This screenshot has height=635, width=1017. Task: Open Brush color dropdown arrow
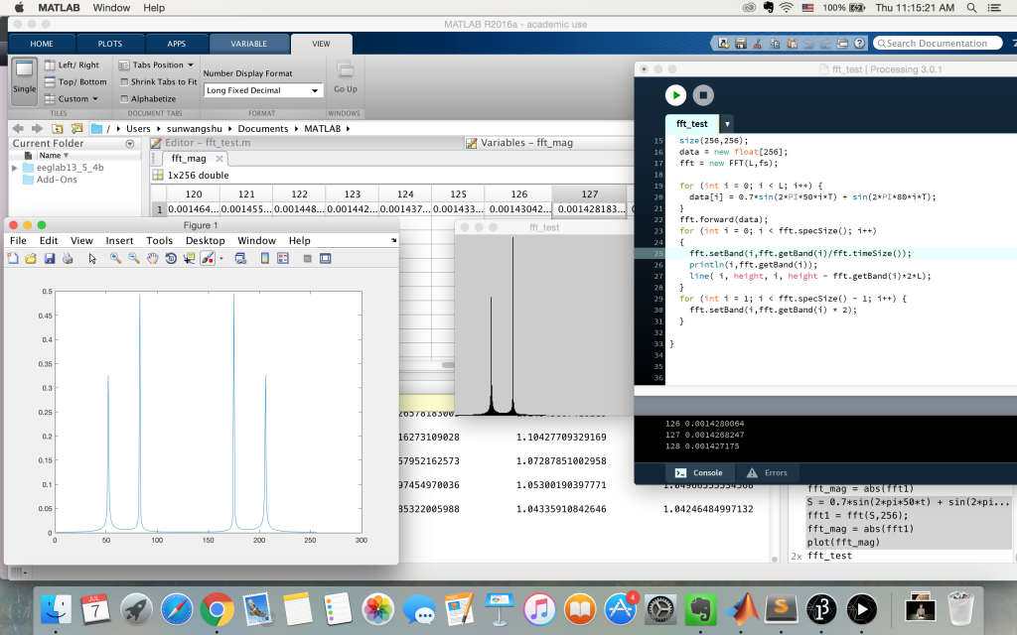pyautogui.click(x=221, y=259)
